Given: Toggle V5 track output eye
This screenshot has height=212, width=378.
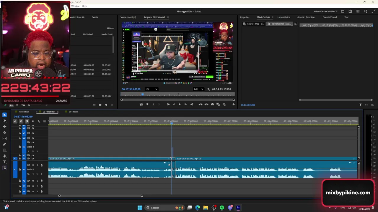Looking at the screenshot, I should pyautogui.click(x=33, y=133).
